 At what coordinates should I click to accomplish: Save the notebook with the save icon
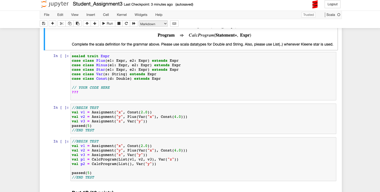[x=43, y=24]
